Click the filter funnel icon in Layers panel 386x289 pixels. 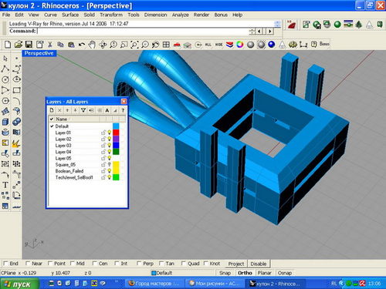click(83, 110)
